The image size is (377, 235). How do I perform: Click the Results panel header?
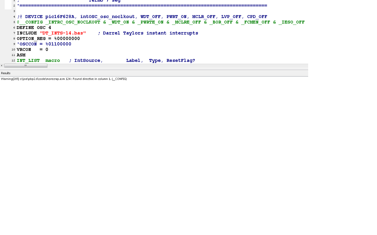click(x=6, y=73)
